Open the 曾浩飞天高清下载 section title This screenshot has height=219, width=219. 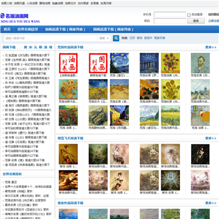tap(71, 138)
